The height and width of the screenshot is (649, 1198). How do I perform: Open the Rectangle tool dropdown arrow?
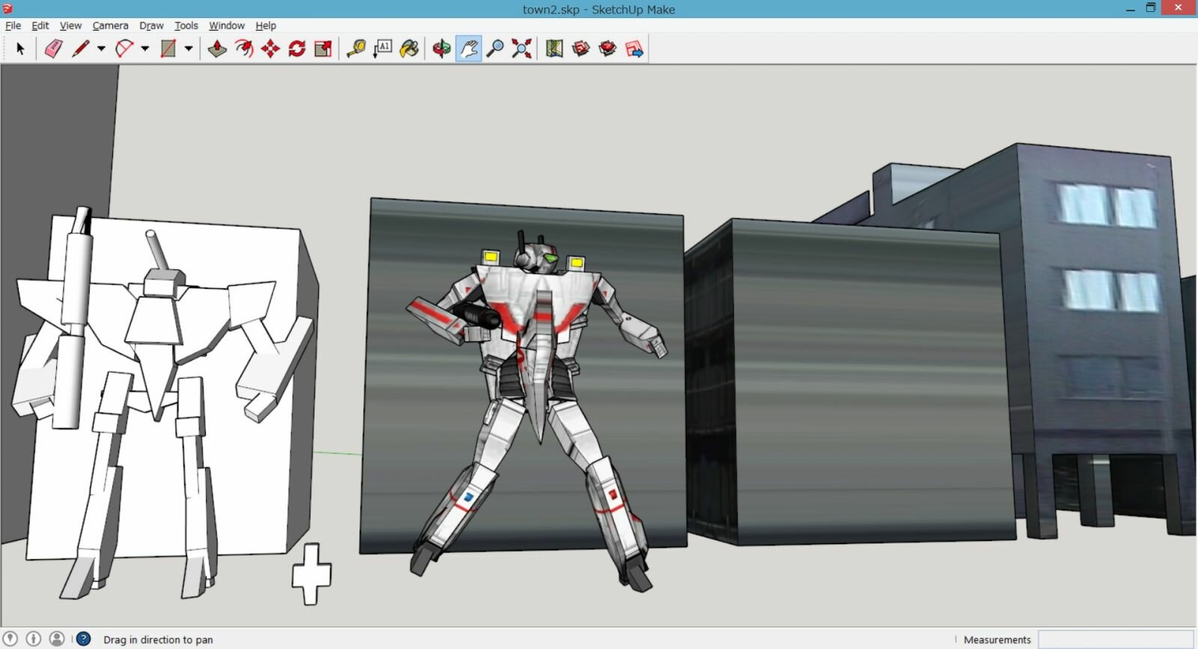[x=189, y=49]
